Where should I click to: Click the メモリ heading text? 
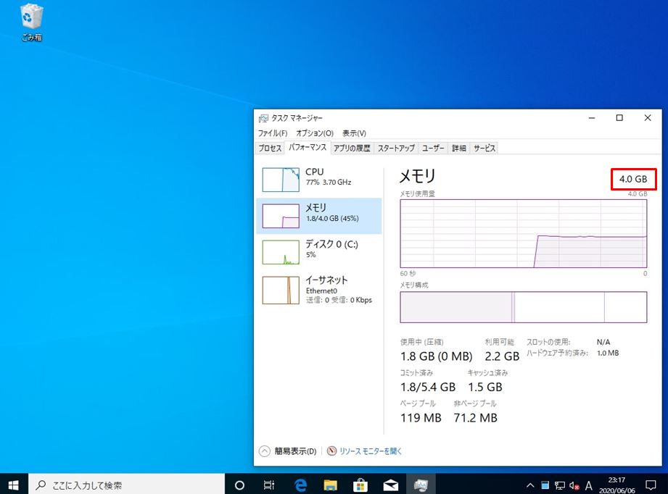pyautogui.click(x=418, y=176)
